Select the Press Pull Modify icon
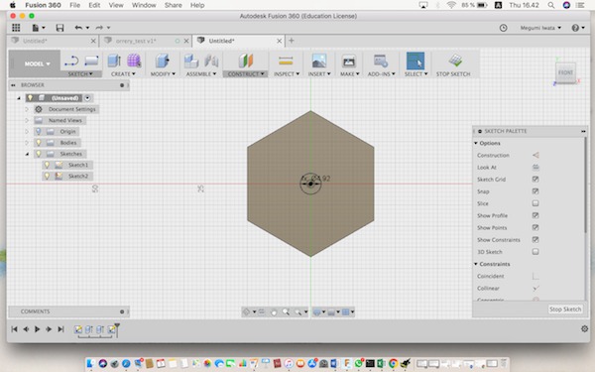The width and height of the screenshot is (595, 372). tap(162, 61)
